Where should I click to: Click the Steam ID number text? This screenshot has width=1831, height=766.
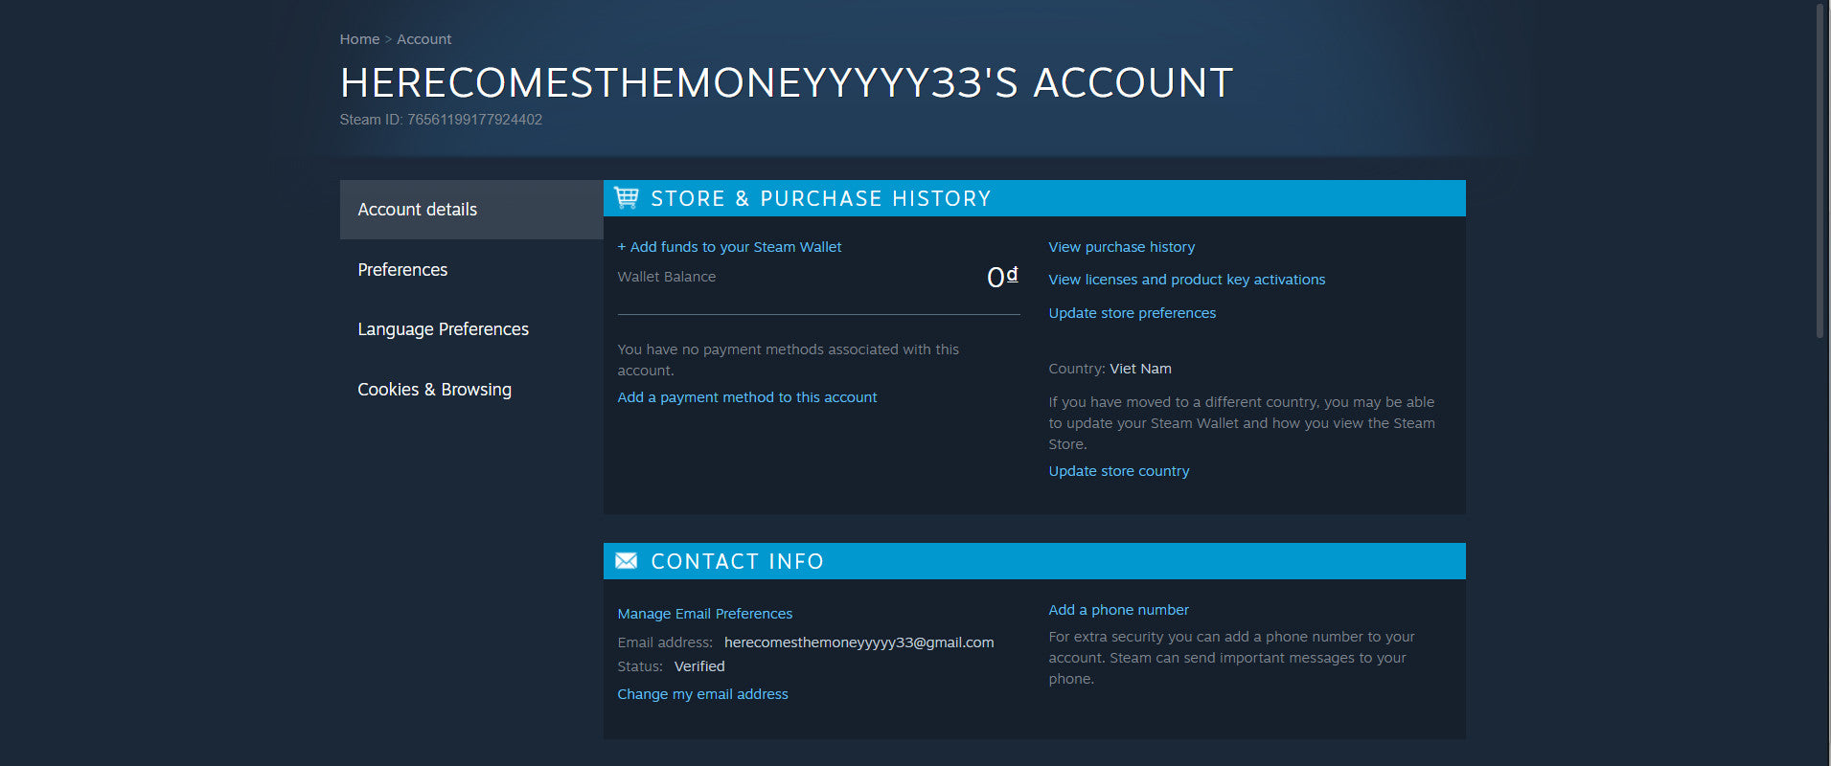tap(474, 120)
